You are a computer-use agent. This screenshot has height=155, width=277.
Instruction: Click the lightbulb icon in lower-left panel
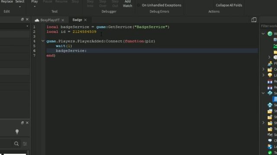click(x=17, y=132)
